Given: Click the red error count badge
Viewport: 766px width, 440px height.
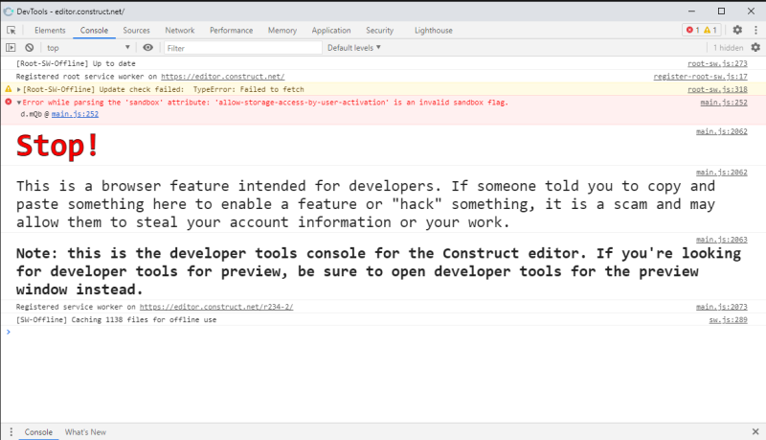Looking at the screenshot, I should (x=692, y=30).
